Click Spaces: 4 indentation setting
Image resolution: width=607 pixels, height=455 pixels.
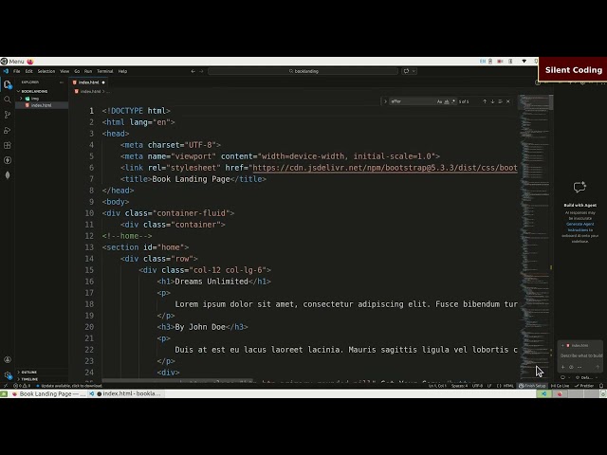(459, 386)
